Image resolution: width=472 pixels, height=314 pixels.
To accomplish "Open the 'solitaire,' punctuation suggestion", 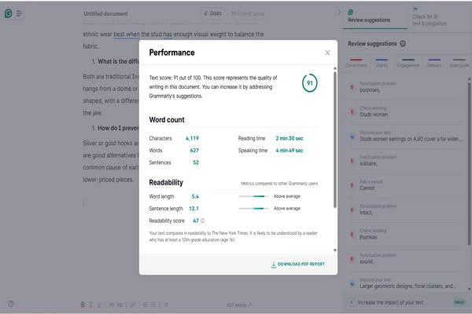I will (x=405, y=160).
